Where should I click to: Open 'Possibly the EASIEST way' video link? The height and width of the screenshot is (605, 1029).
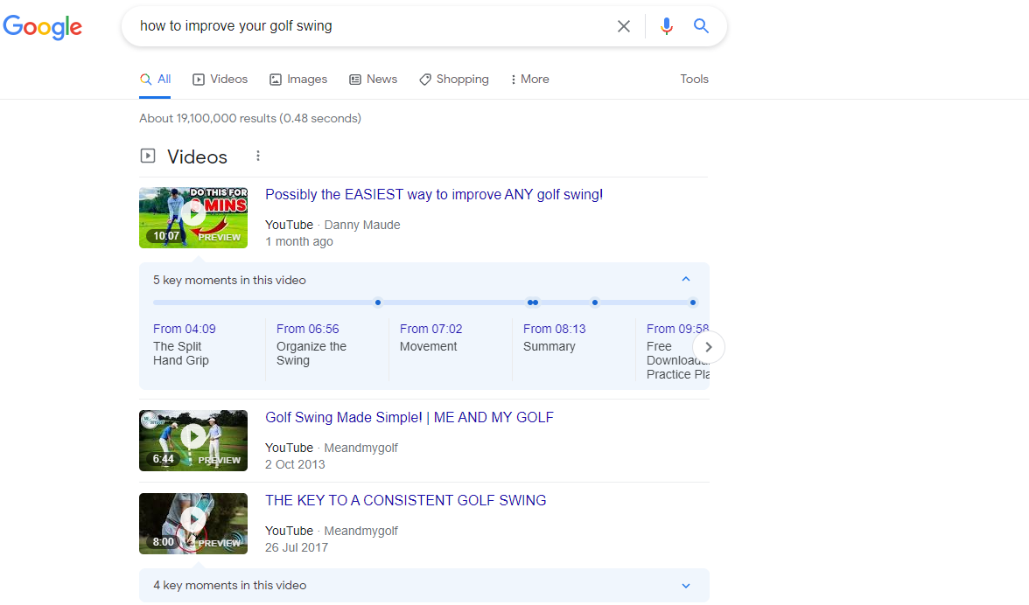tap(434, 195)
